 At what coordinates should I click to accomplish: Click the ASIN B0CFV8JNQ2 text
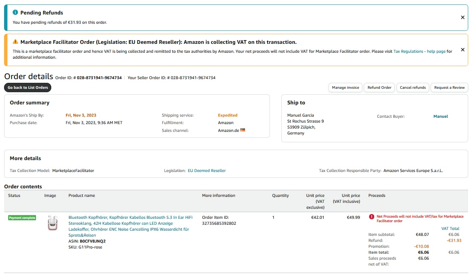pos(92,241)
